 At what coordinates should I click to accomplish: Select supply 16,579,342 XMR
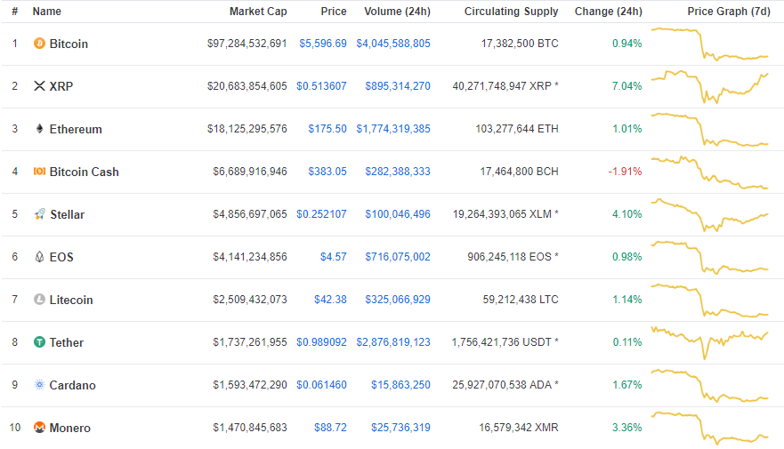(519, 428)
